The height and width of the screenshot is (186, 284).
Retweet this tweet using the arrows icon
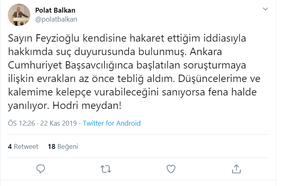[105, 168]
